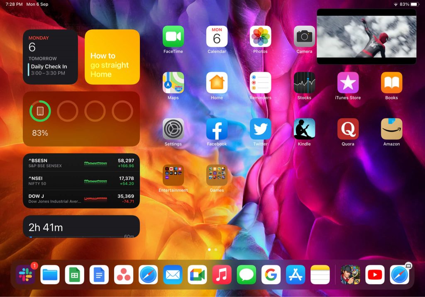This screenshot has height=297, width=425.
Task: Launch the Maps app
Action: (x=173, y=83)
